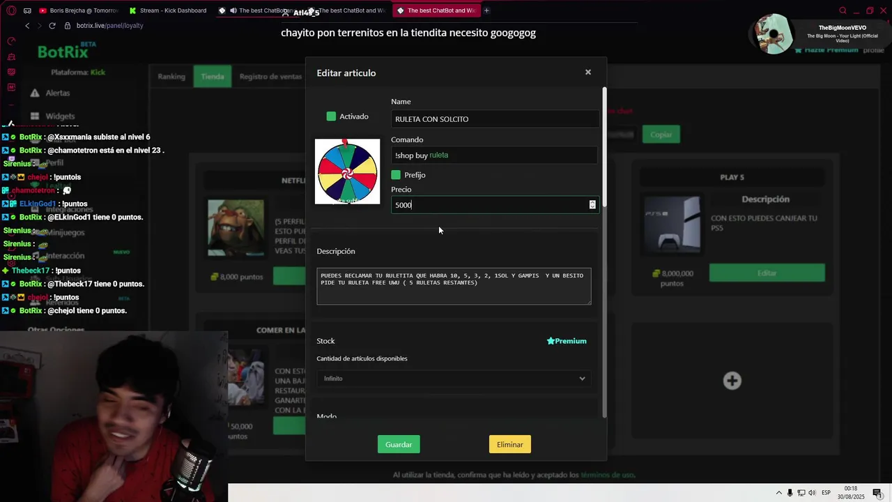Image resolution: width=892 pixels, height=502 pixels.
Task: Open the network tray icon
Action: (x=801, y=493)
